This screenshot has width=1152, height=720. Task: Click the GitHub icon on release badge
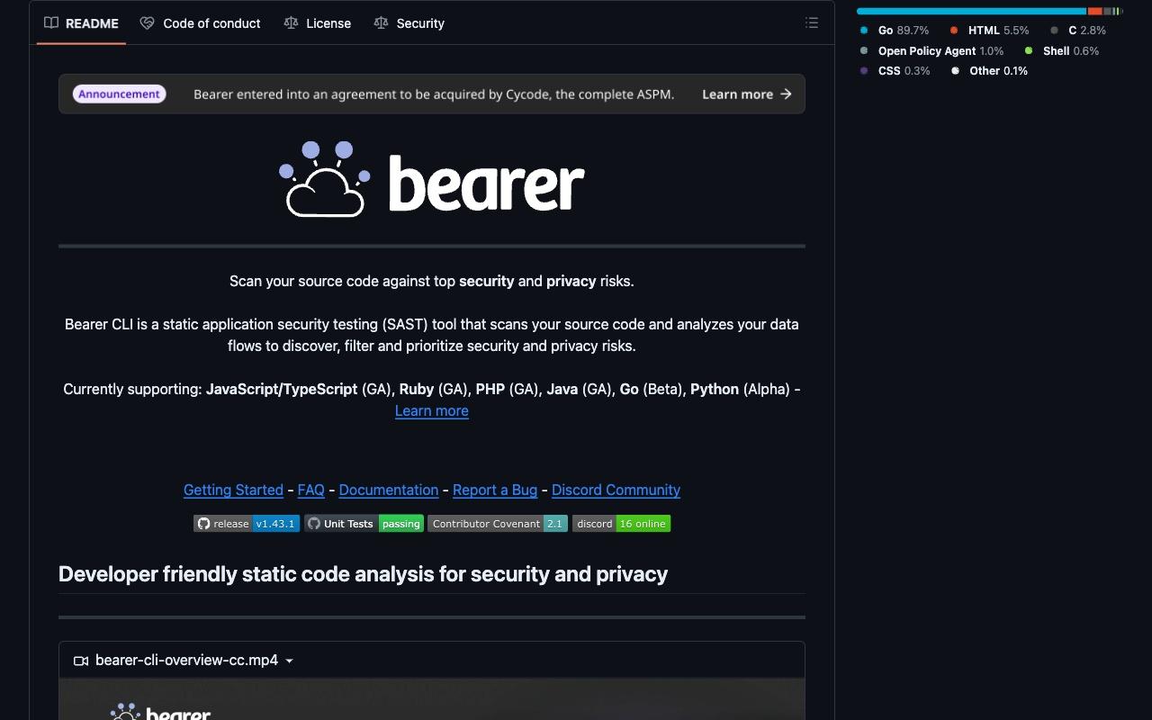[x=203, y=524]
